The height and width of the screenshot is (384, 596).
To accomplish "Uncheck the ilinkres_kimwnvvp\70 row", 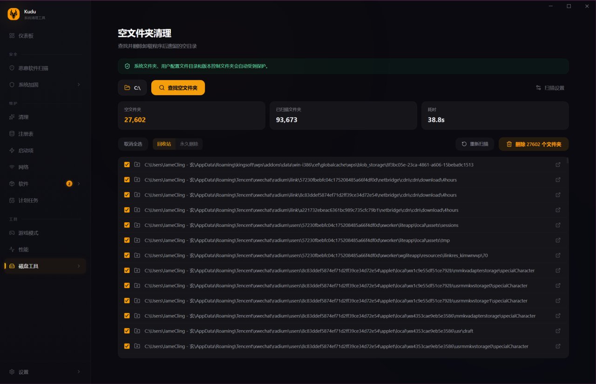I will 127,255.
